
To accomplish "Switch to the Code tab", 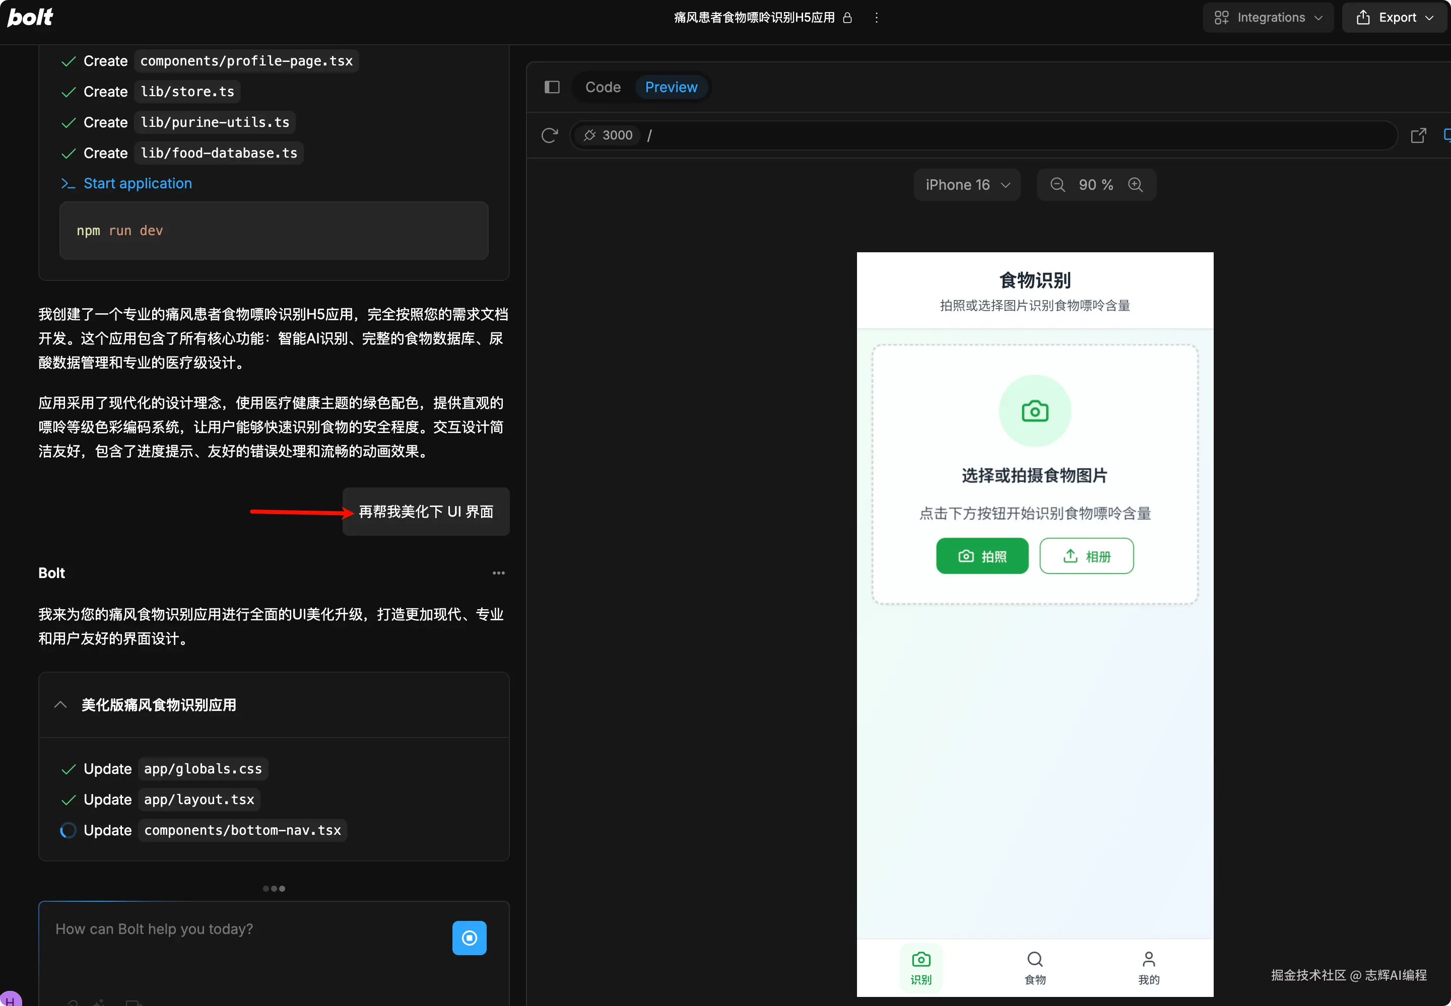I will coord(602,87).
